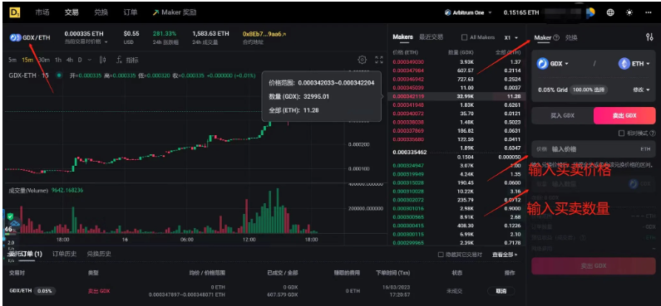
Task: Click the price input field
Action: pyautogui.click(x=594, y=149)
